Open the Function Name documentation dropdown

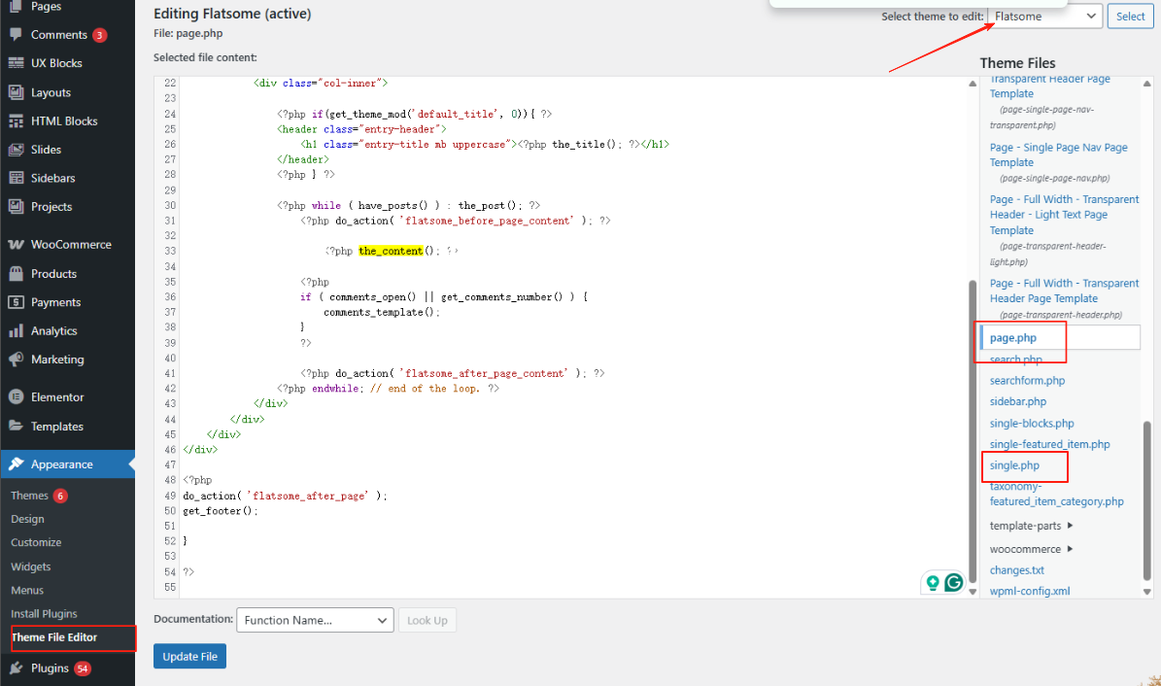tap(314, 620)
